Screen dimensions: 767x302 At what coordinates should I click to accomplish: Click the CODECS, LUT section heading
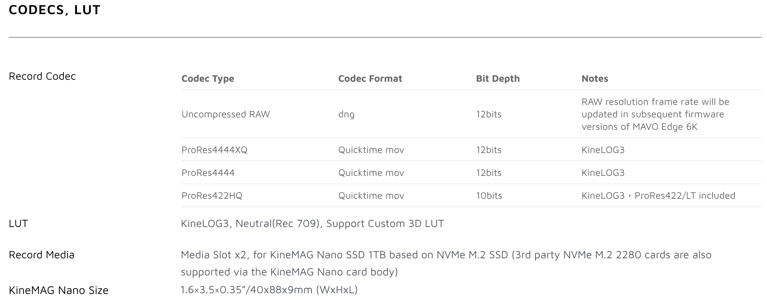pos(54,10)
